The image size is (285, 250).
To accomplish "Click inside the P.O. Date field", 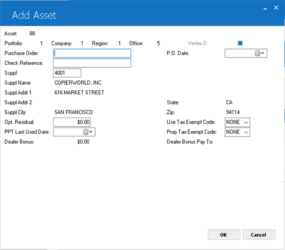I will pos(240,53).
